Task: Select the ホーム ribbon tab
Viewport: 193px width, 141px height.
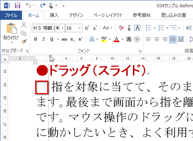Action: 34,15
